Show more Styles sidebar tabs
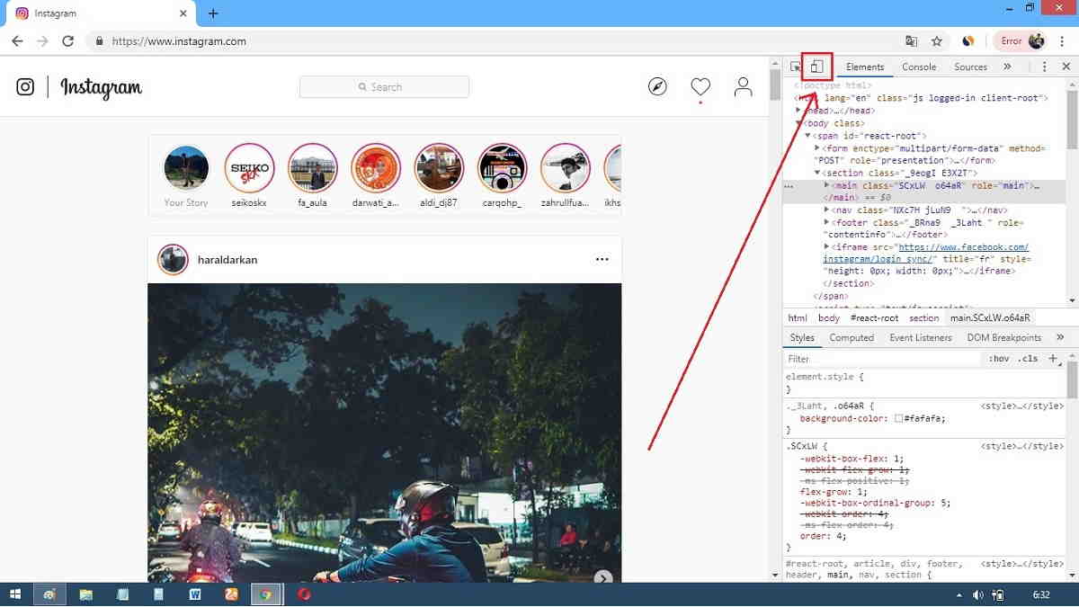The width and height of the screenshot is (1079, 607). [x=1060, y=337]
